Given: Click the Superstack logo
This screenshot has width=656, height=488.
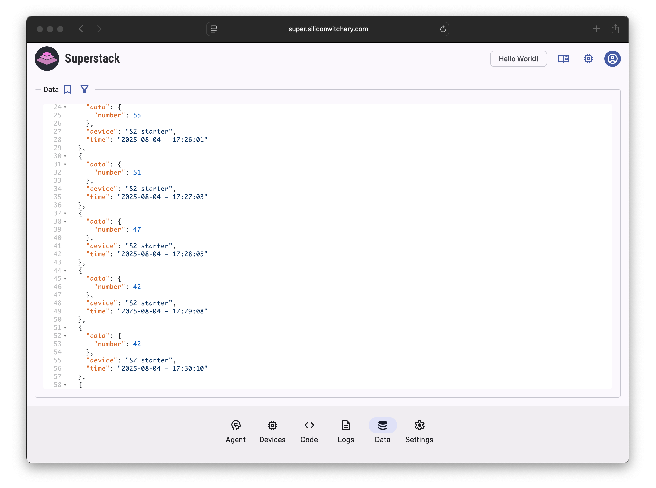Looking at the screenshot, I should tap(47, 58).
